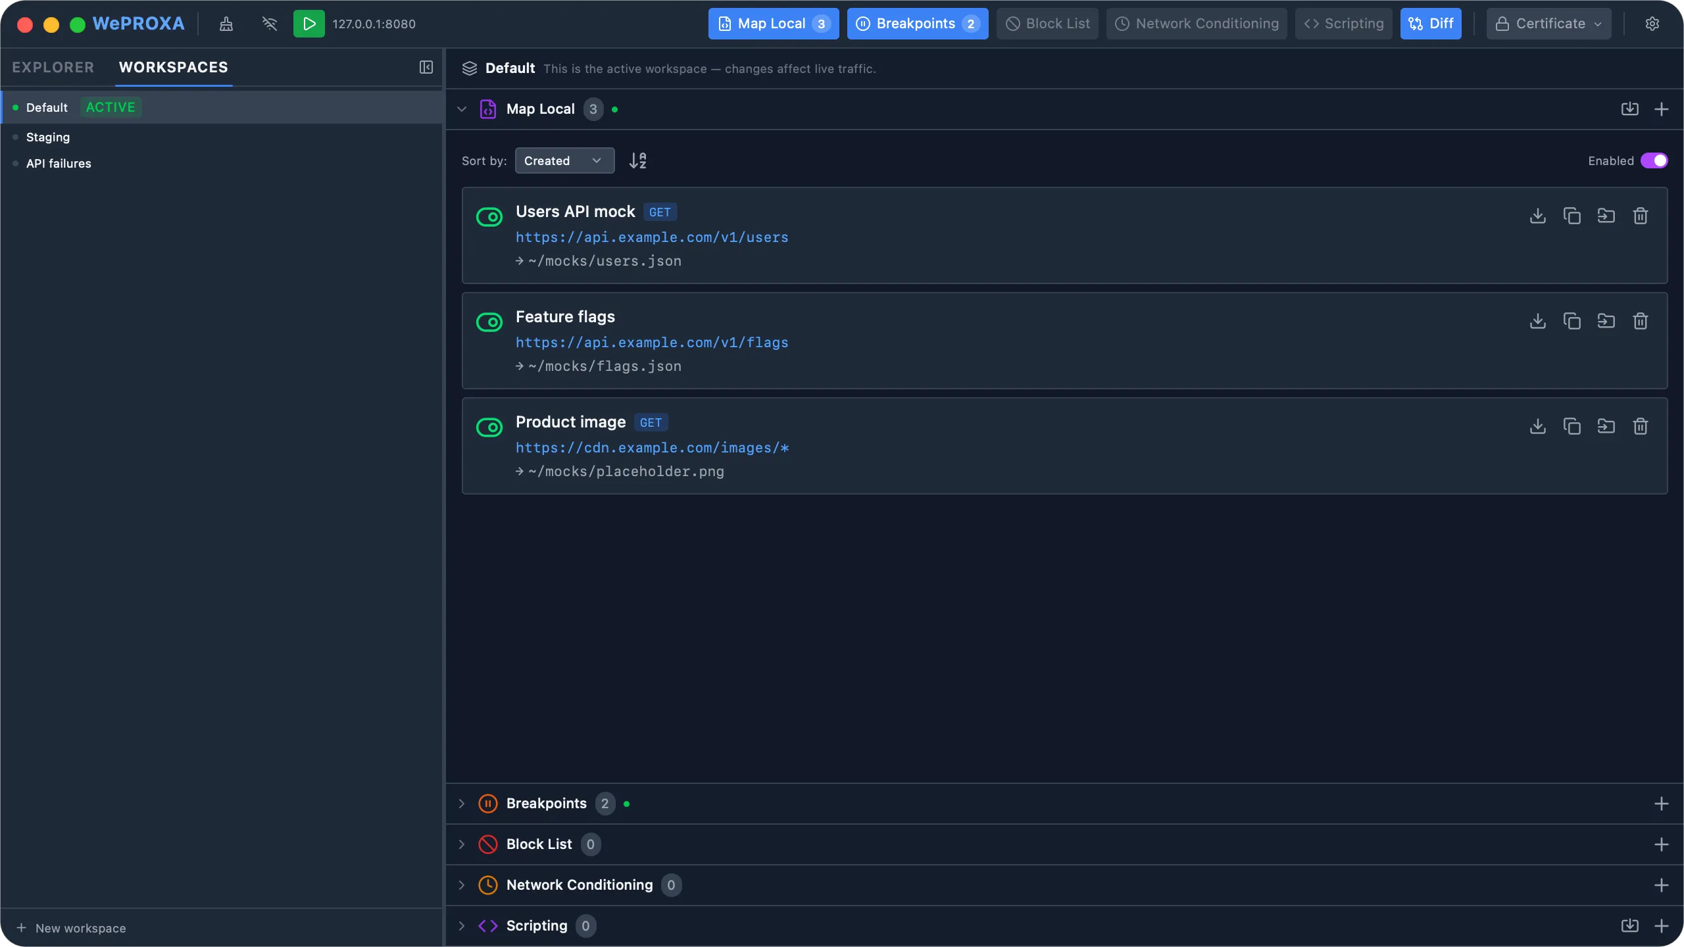Export Product image rule
This screenshot has width=1684, height=947.
[1537, 426]
